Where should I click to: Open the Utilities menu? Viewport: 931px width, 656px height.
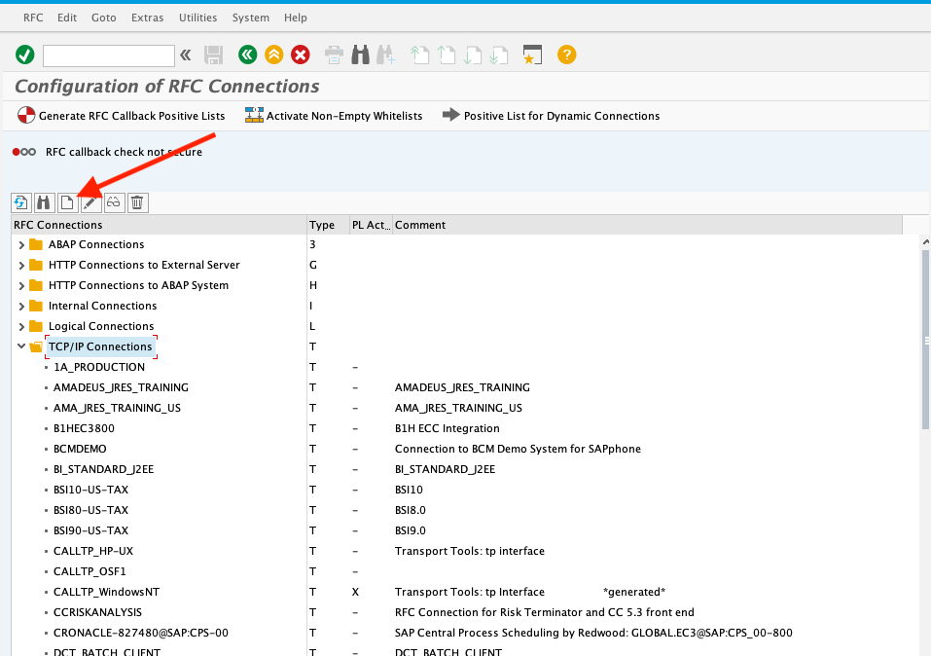[197, 18]
